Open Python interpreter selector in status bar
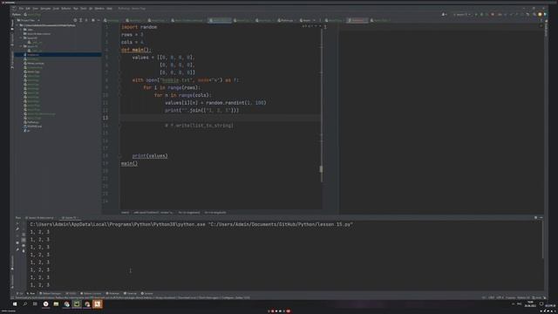558x314 pixels. click(x=523, y=297)
